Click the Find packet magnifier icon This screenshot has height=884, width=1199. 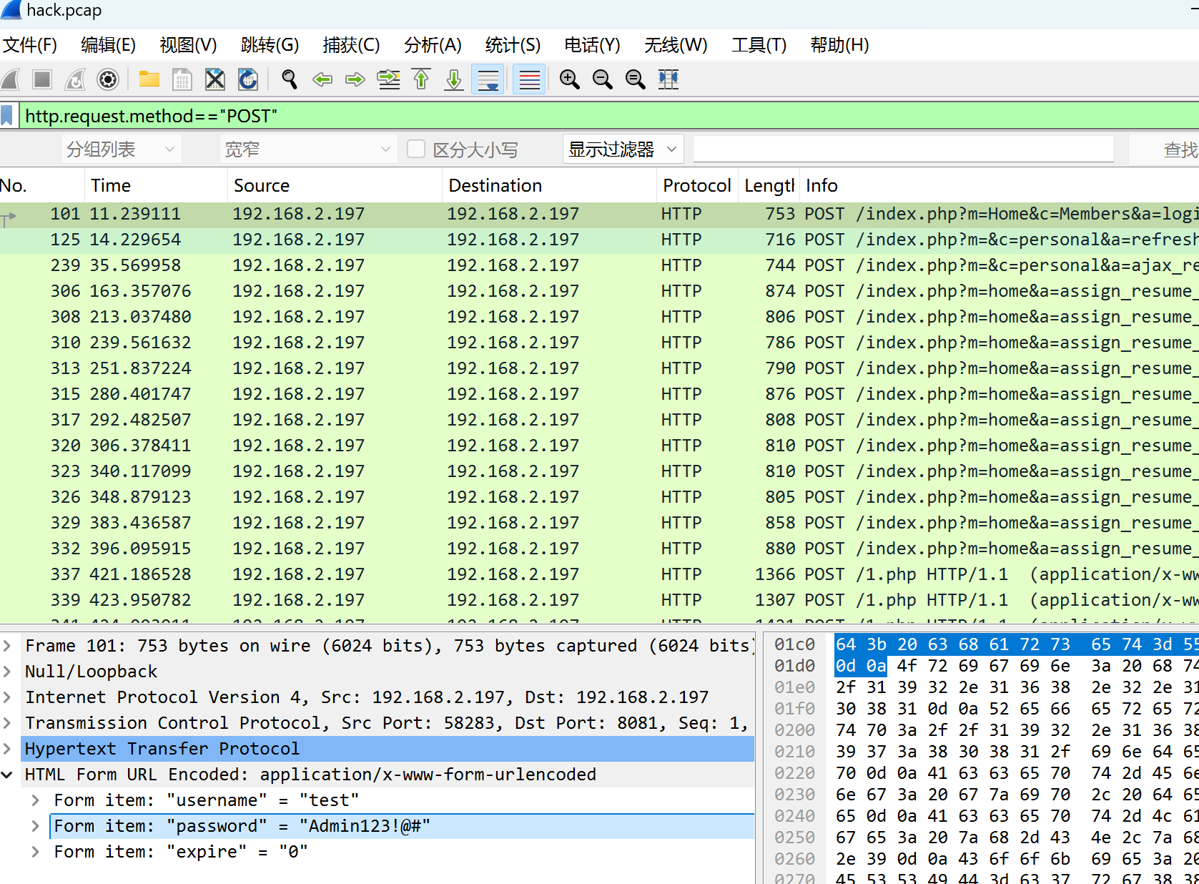(290, 79)
